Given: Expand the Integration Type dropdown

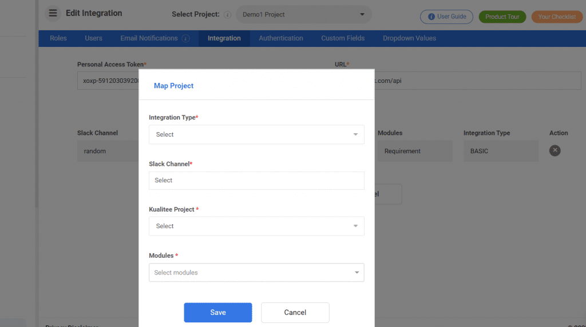Looking at the screenshot, I should tap(256, 134).
